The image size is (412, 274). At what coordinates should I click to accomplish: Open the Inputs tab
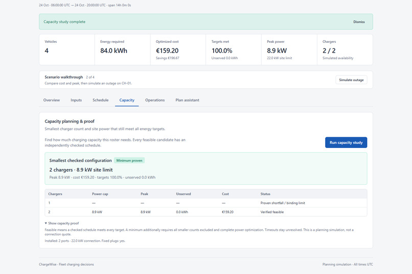tap(76, 100)
